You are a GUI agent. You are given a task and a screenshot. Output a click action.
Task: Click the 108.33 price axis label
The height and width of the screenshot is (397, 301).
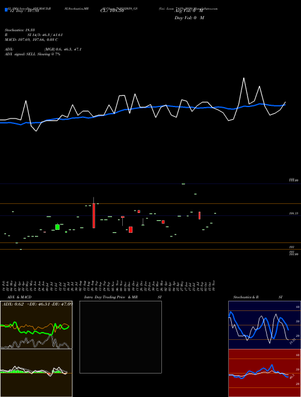pyautogui.click(x=294, y=214)
